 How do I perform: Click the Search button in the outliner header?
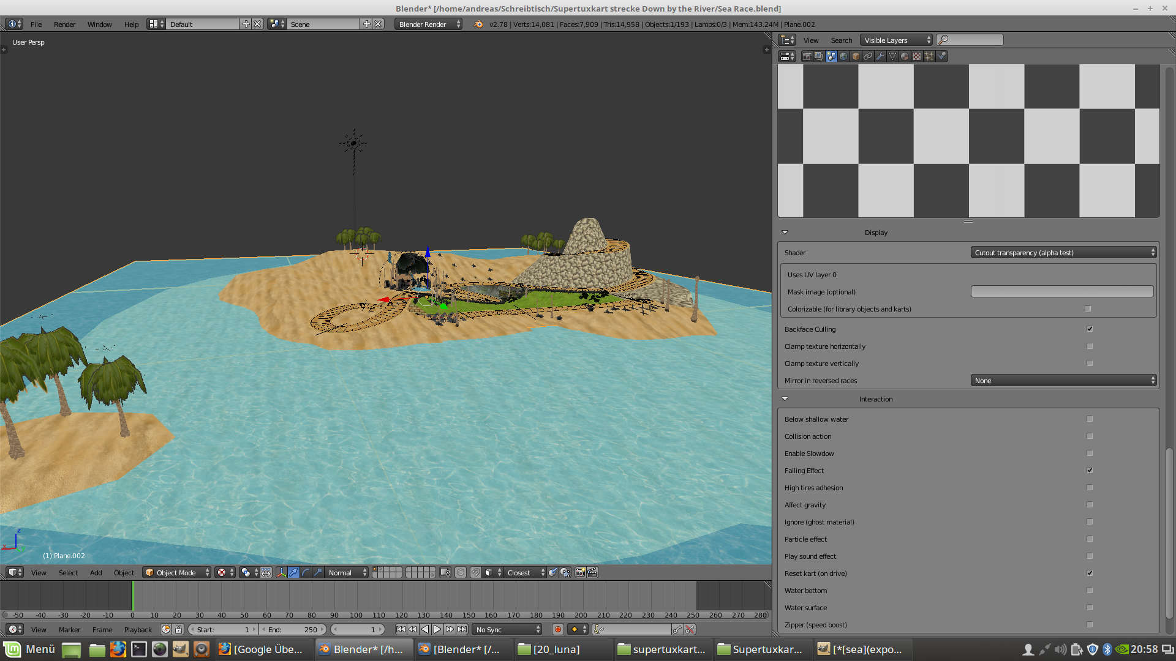pyautogui.click(x=841, y=40)
